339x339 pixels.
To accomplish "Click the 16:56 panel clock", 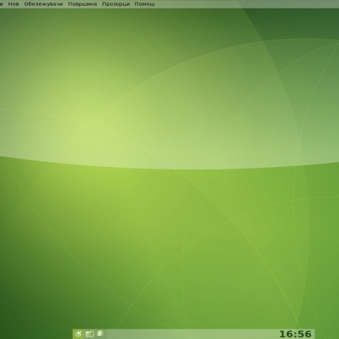I will tap(295, 334).
